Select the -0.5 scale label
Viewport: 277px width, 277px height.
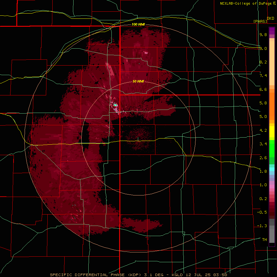(262, 212)
